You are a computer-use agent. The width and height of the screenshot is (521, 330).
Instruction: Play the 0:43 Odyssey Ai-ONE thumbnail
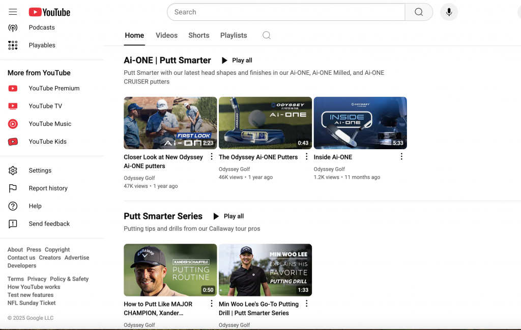tap(266, 123)
